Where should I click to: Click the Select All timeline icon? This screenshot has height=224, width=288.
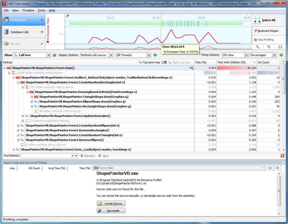click(258, 20)
